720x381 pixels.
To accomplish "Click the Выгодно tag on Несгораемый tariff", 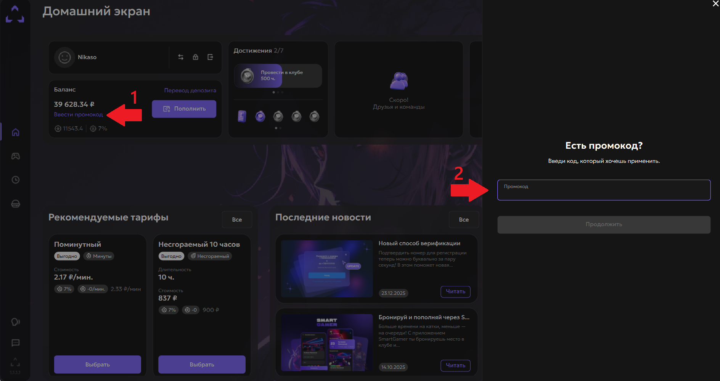I will (171, 256).
